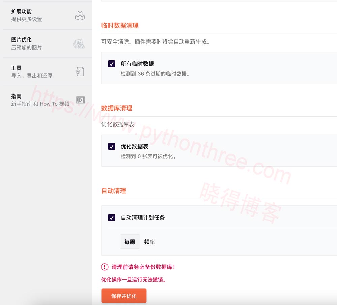Toggle the 优化数据表 checkbox
This screenshot has height=305, width=337.
point(112,146)
